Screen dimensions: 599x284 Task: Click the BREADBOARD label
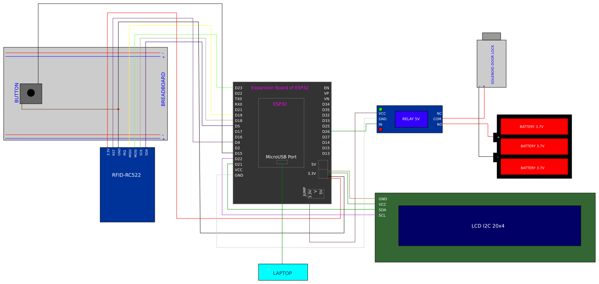click(163, 89)
